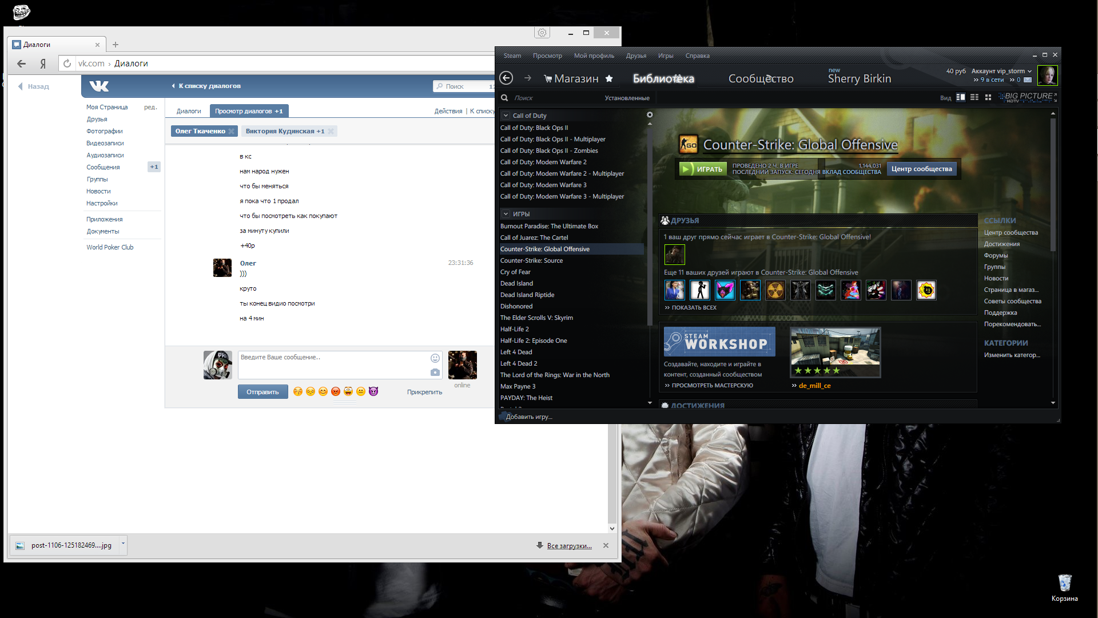
Task: Select the detail view icon in Steam
Action: tap(961, 97)
